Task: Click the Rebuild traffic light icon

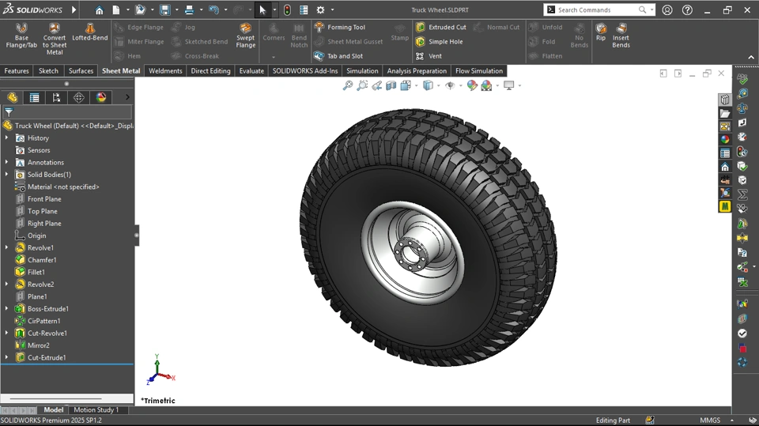Action: point(286,10)
